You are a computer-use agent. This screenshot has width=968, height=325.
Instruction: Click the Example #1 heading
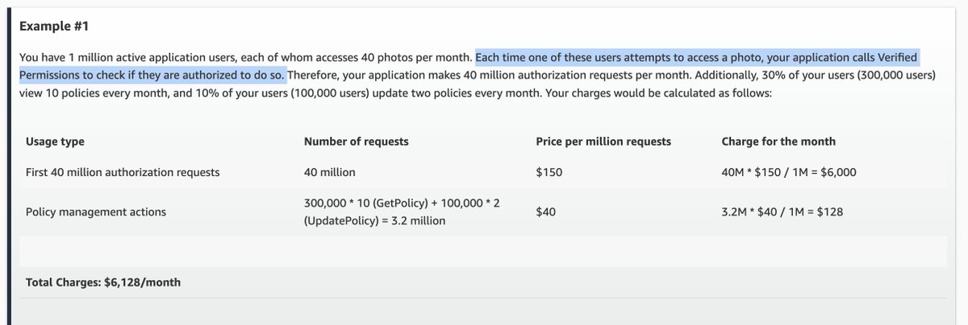53,25
